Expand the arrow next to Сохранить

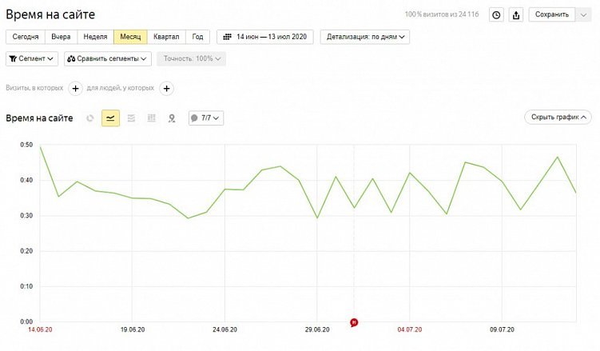click(x=583, y=14)
